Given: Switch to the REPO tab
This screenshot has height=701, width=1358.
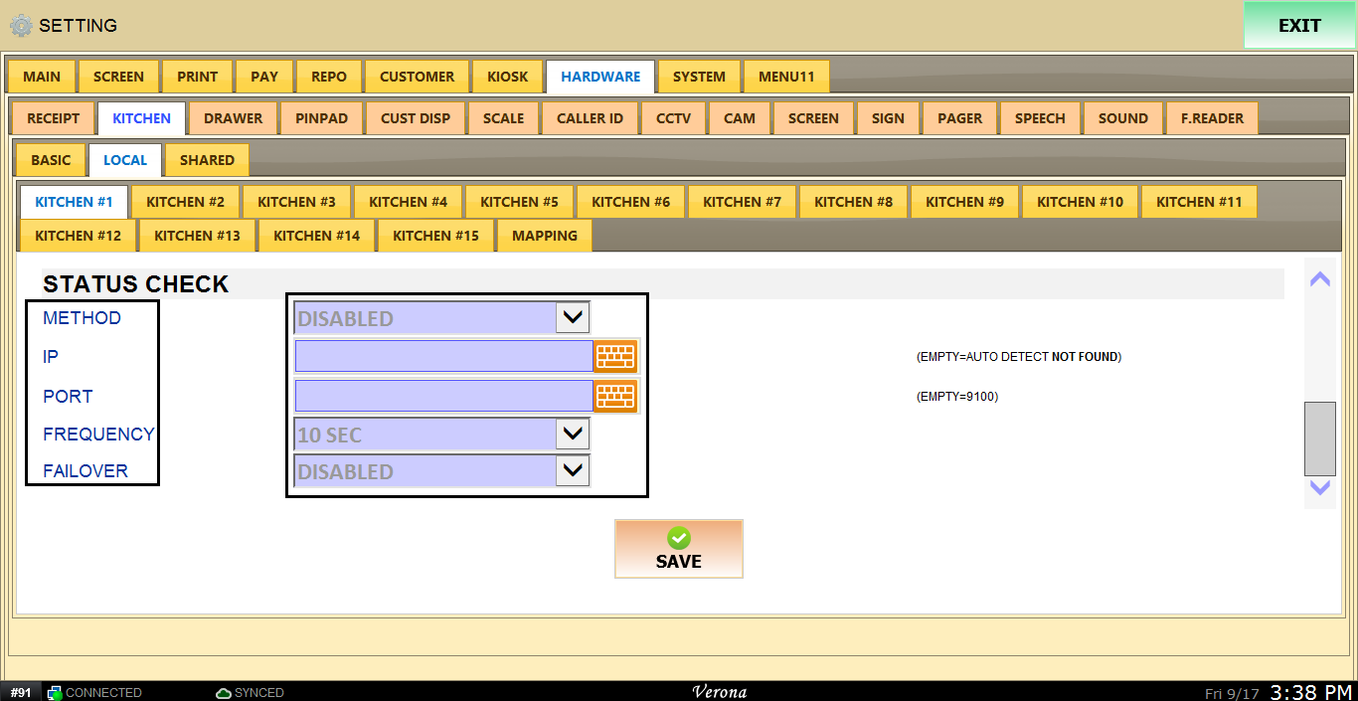Looking at the screenshot, I should (329, 77).
